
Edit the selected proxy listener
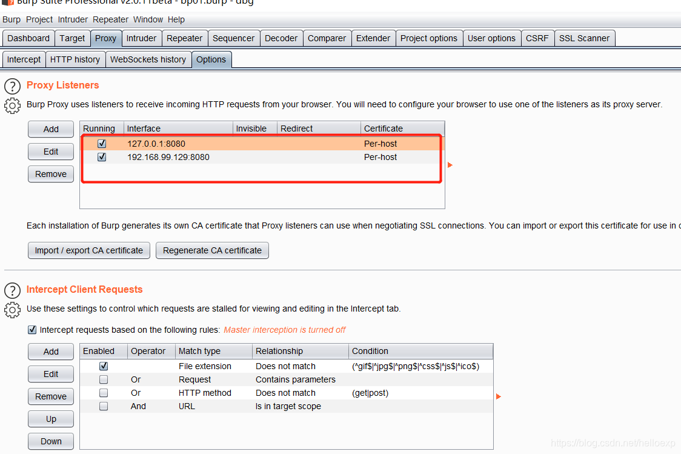pyautogui.click(x=51, y=152)
